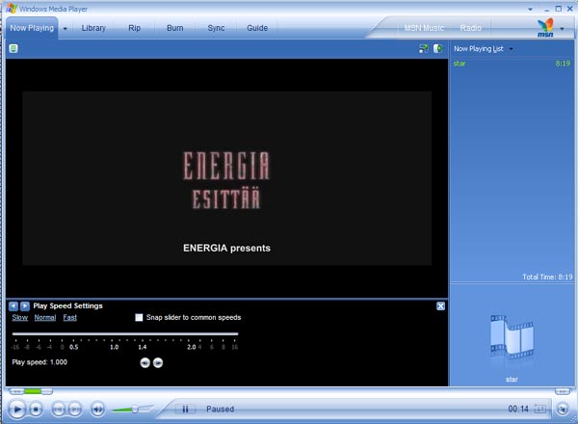578x424 pixels.
Task: Switch to the Sync tab
Action: click(216, 28)
